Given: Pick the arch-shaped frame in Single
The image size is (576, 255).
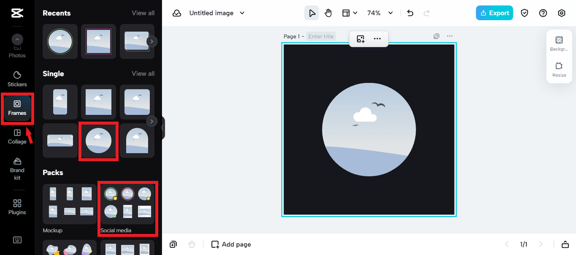Looking at the screenshot, I should [137, 141].
